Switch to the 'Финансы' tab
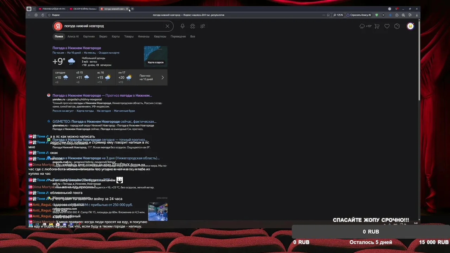Viewport: 450px width, 253px height. 144,37
